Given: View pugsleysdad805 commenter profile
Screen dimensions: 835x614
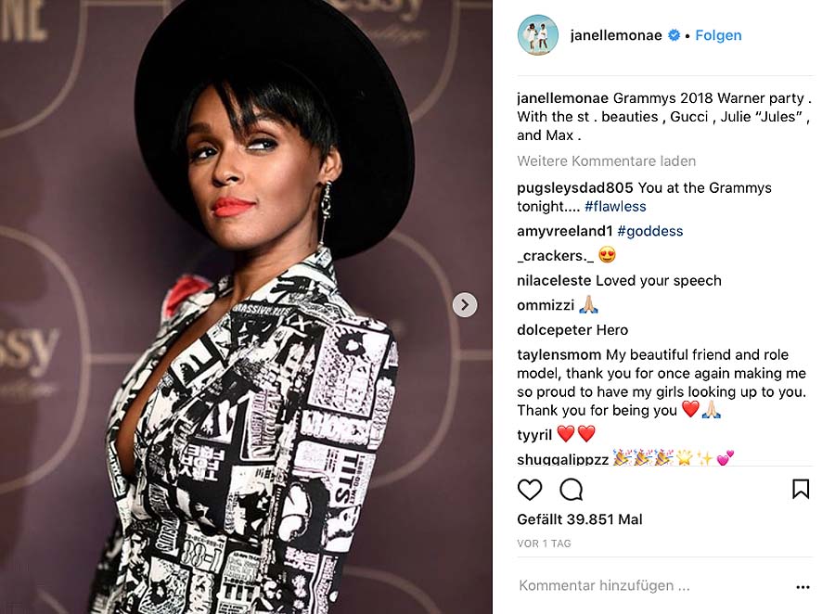Looking at the screenshot, I should coord(574,187).
